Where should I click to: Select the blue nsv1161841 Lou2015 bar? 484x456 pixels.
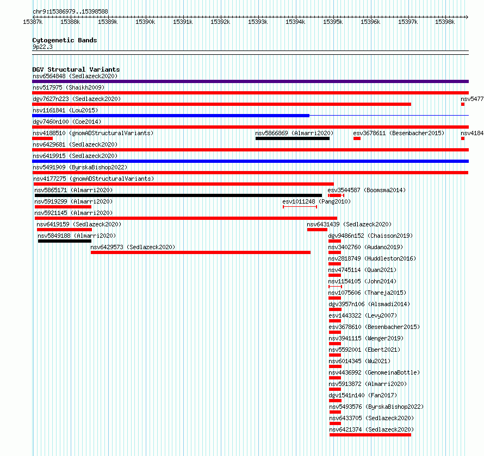point(171,116)
